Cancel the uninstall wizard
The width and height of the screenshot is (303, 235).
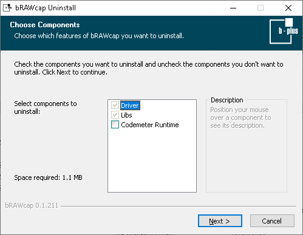(x=272, y=221)
